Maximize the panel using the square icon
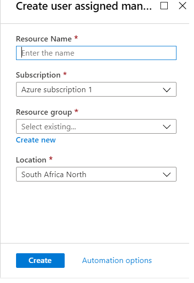Screen dimensions: 194x283 tap(164, 6)
